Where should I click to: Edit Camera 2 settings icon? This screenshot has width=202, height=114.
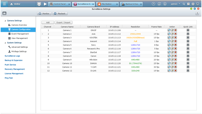(x=172, y=34)
